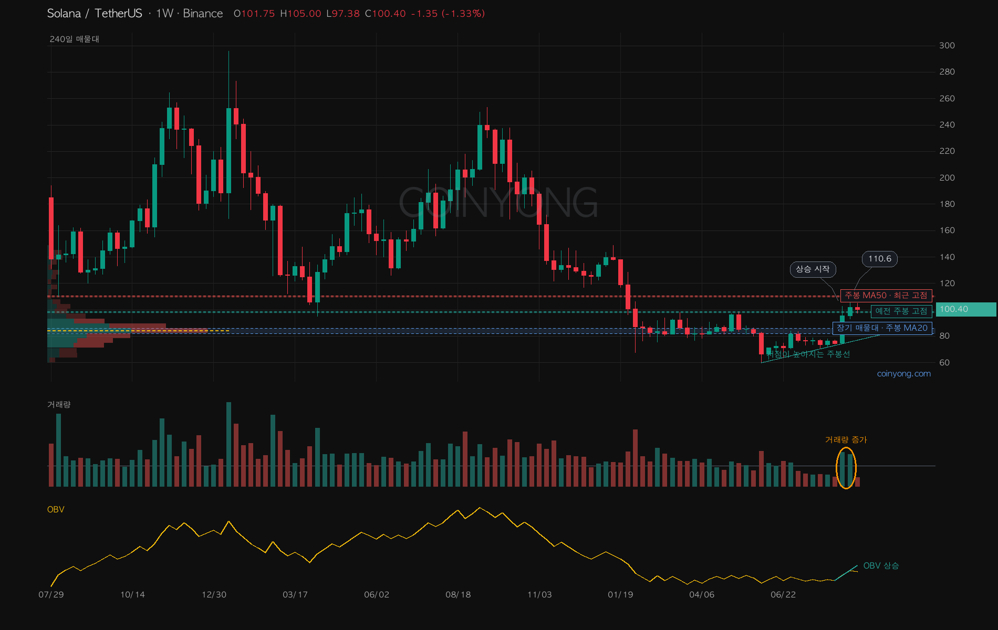Click the Solana / TetherUS chart title

coord(95,14)
